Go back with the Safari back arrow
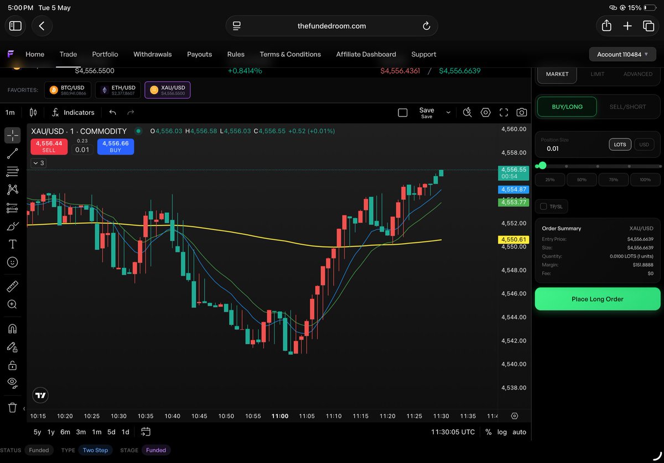 [x=41, y=26]
